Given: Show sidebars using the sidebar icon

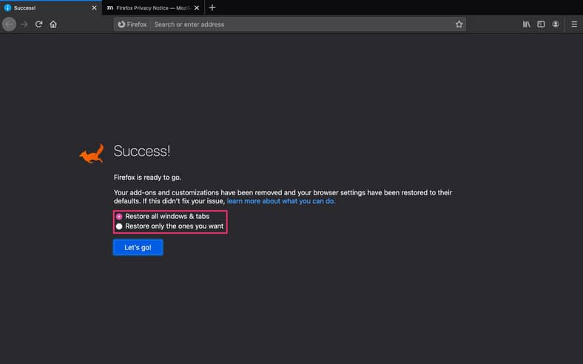Looking at the screenshot, I should point(541,24).
